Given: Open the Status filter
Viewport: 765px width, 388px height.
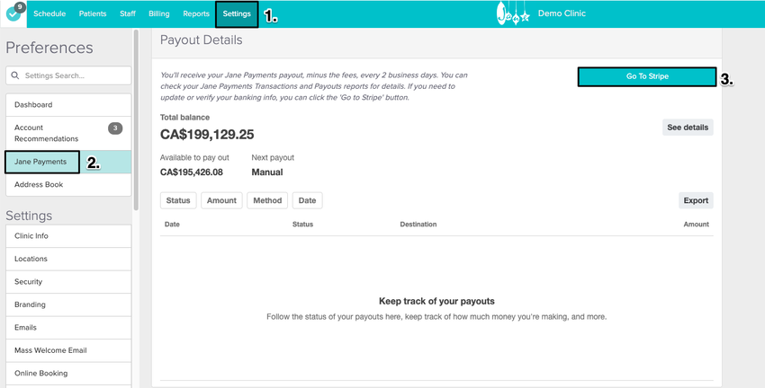Looking at the screenshot, I should click(x=178, y=200).
